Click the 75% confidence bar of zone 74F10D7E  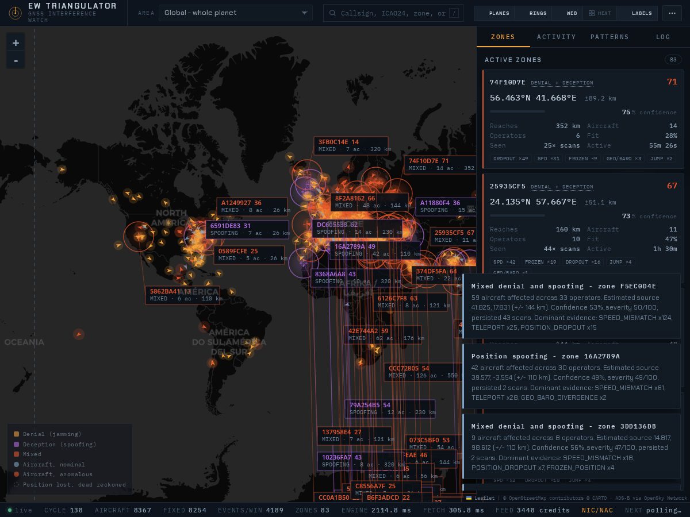click(x=517, y=111)
